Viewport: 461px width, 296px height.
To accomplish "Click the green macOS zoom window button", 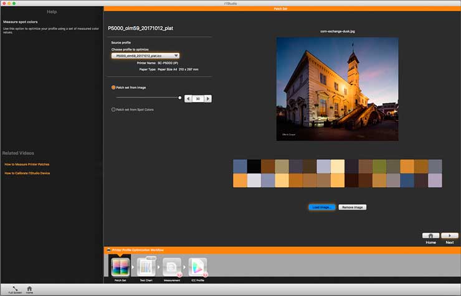I will (x=14, y=3).
